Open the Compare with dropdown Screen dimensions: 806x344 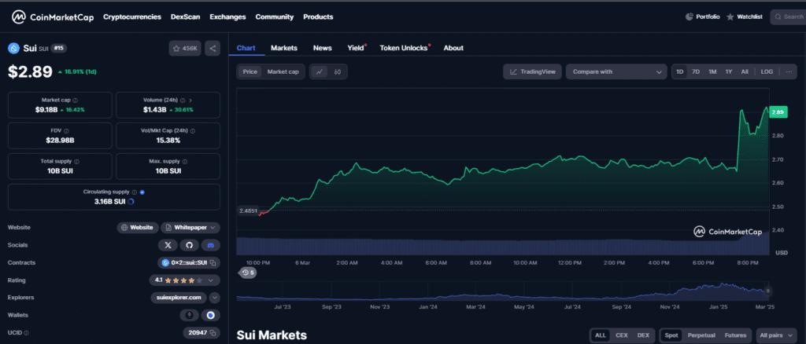point(616,71)
